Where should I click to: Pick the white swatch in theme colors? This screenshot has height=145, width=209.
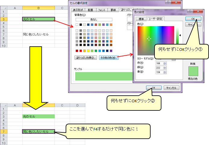click(x=77, y=25)
